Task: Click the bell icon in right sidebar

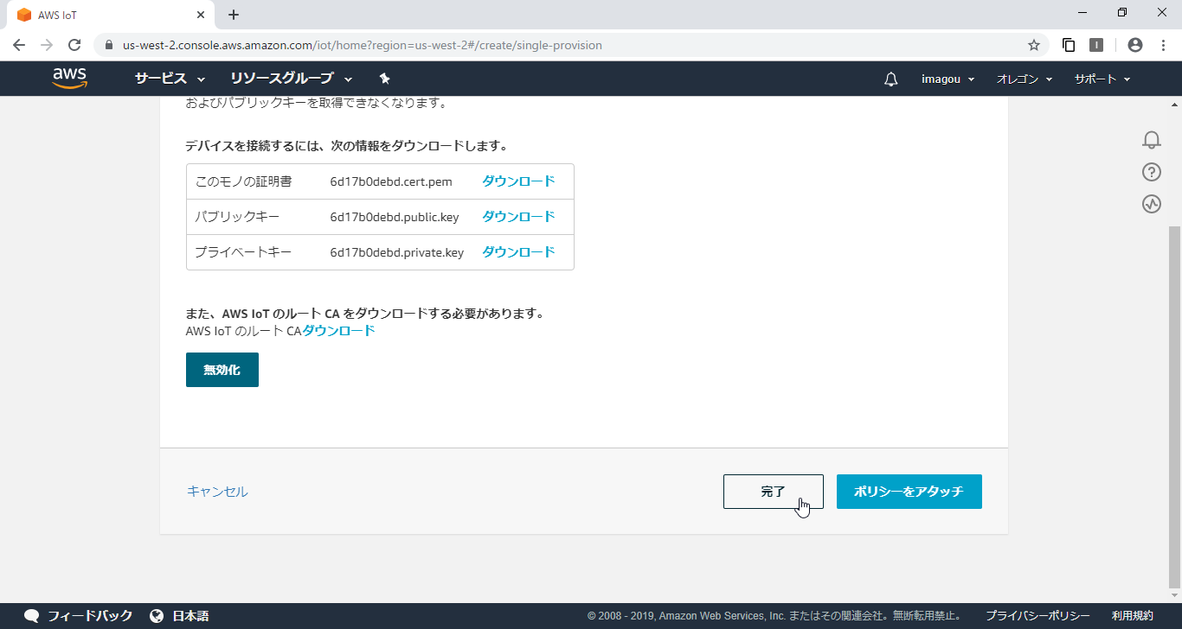Action: pyautogui.click(x=1151, y=139)
